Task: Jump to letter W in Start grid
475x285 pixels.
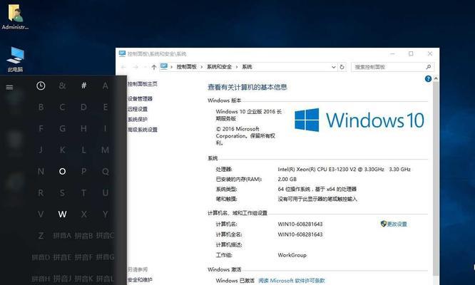Action: [62, 214]
